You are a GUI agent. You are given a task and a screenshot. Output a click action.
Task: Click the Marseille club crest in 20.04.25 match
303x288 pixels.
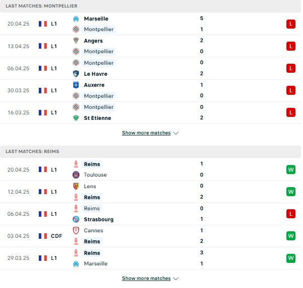76,19
